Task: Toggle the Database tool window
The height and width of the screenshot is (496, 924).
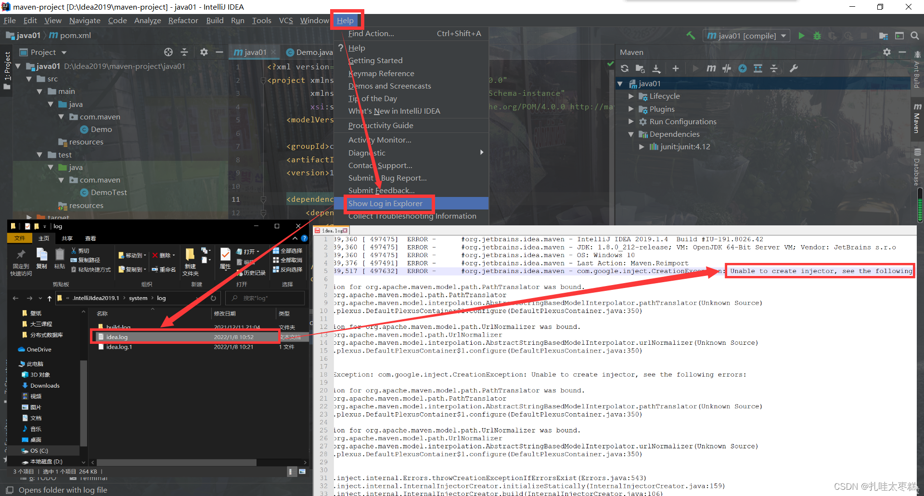Action: [917, 164]
